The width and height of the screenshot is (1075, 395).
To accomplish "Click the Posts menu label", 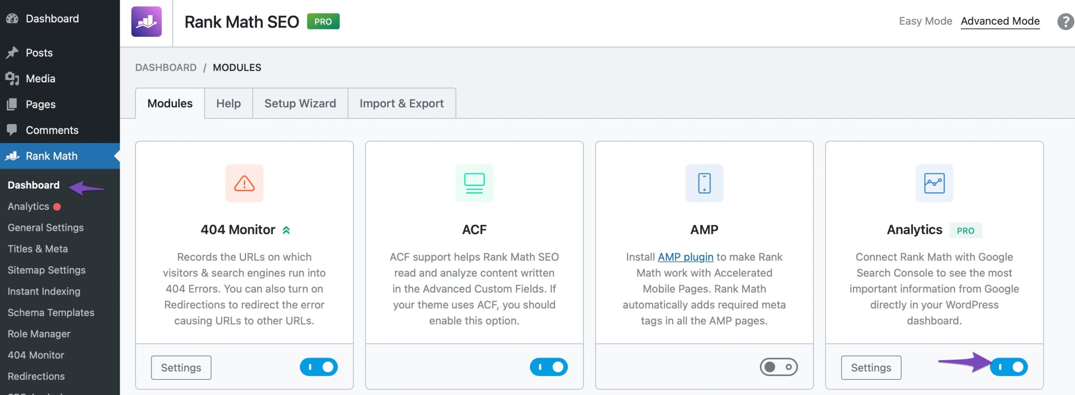I will point(39,52).
